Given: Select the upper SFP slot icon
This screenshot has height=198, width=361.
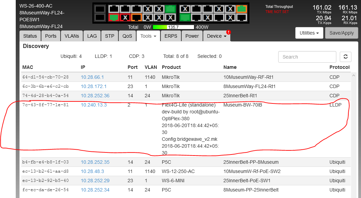Looking at the screenshot, I should pos(100,9).
